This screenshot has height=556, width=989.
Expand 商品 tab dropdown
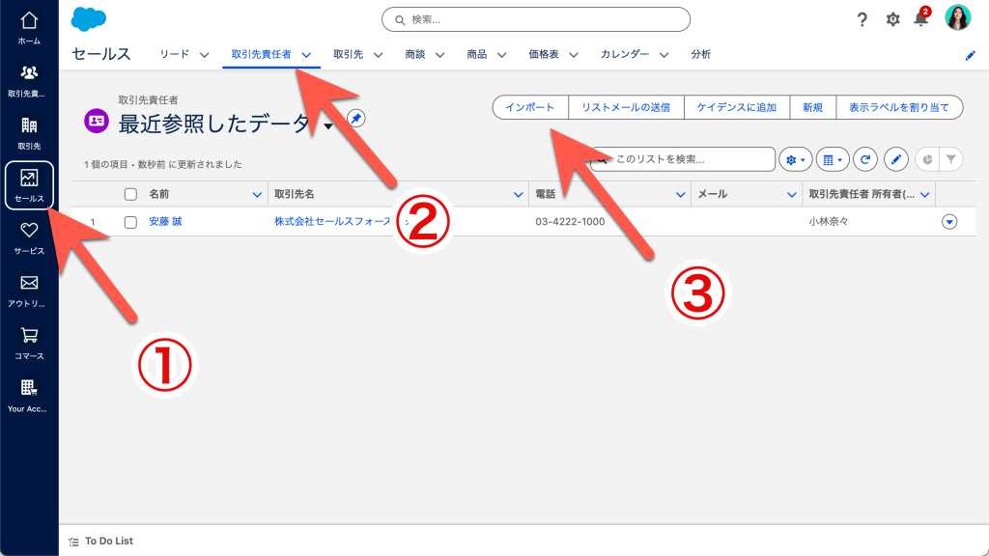(x=501, y=55)
